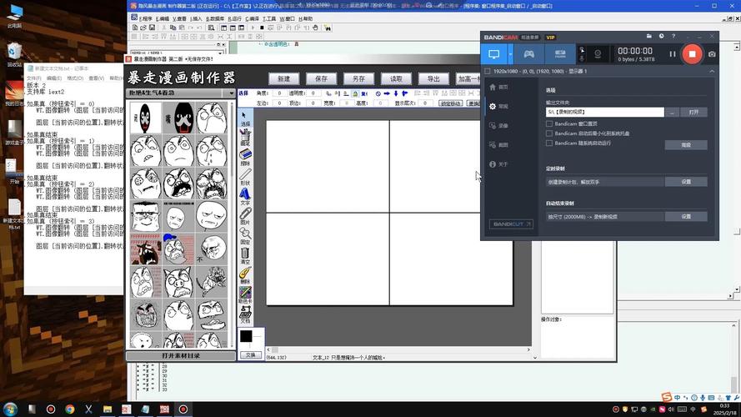Enable Bandicam window always on top checkbox
Screen dimensions: 741x417
[x=549, y=123]
